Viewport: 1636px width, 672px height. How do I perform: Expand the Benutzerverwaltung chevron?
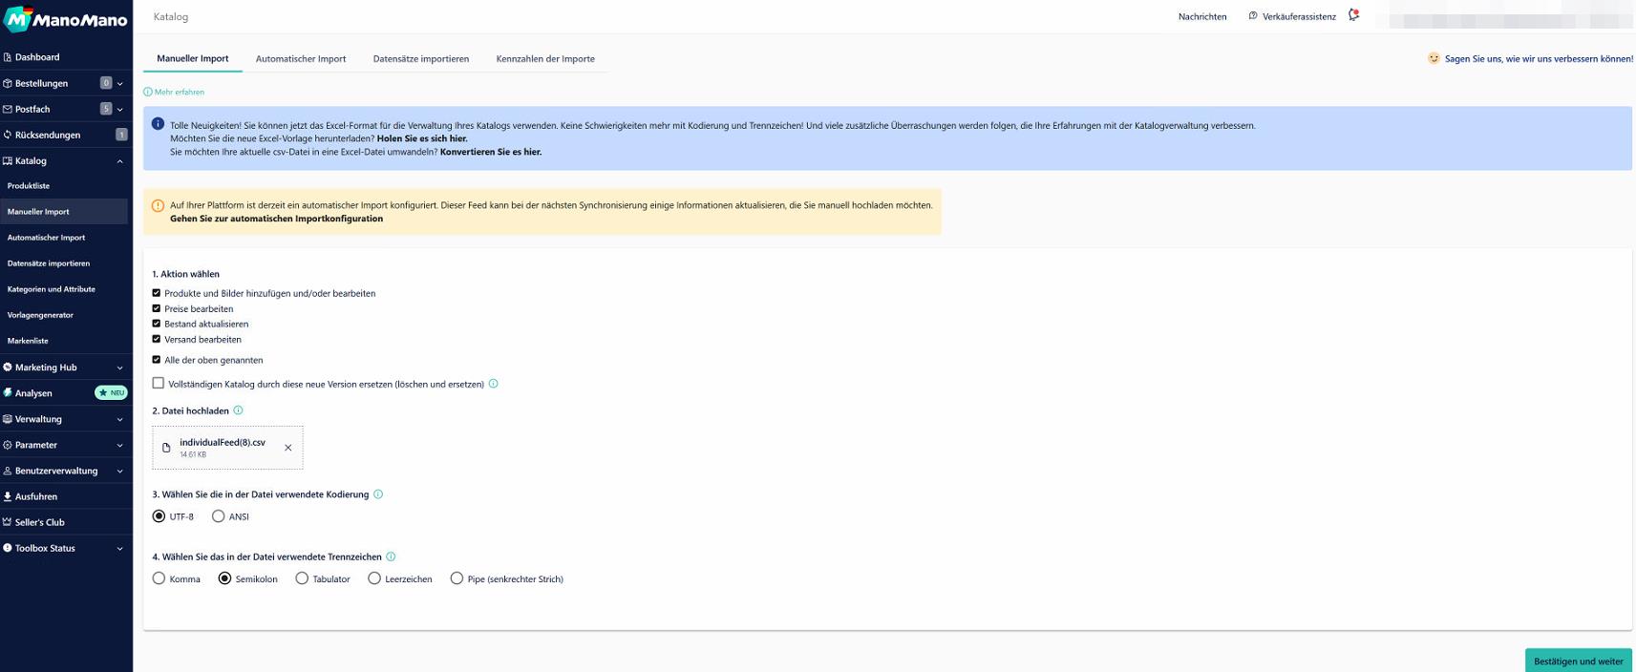click(x=120, y=471)
